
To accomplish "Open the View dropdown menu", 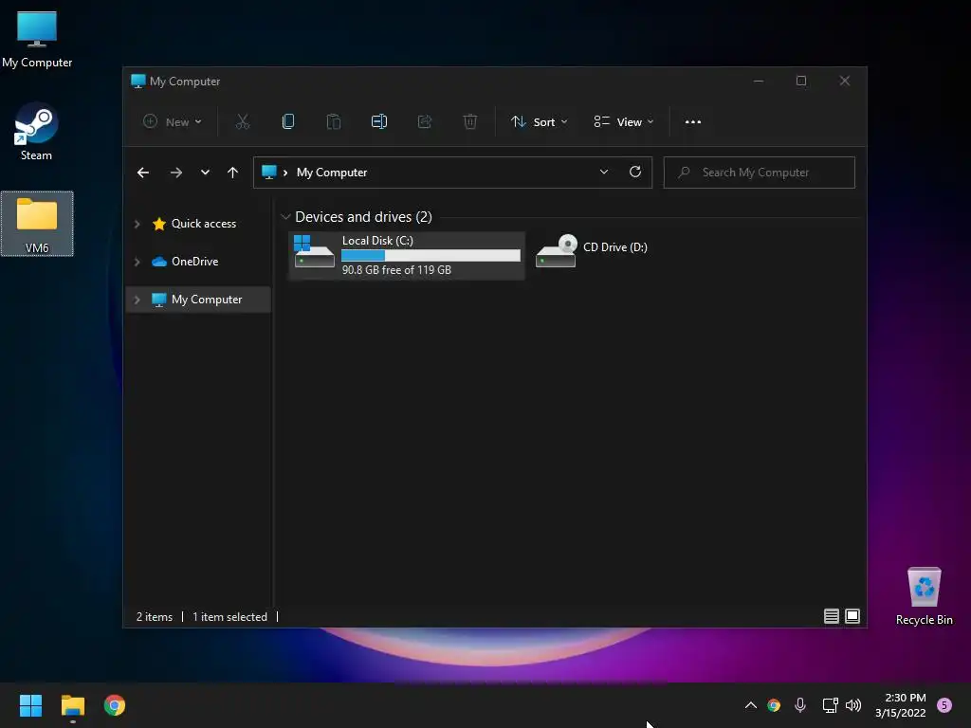I will tap(624, 122).
